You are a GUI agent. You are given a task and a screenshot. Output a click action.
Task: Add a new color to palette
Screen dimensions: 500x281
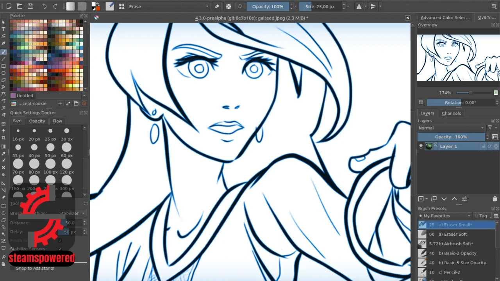click(x=60, y=103)
